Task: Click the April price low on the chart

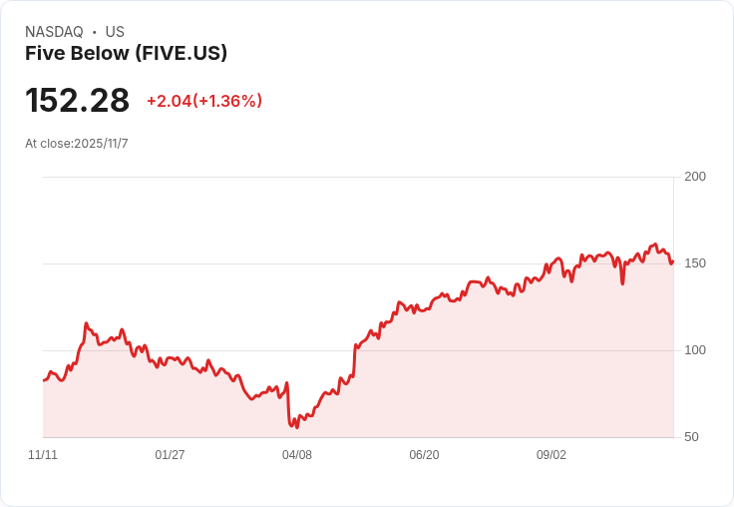Action: coord(297,427)
